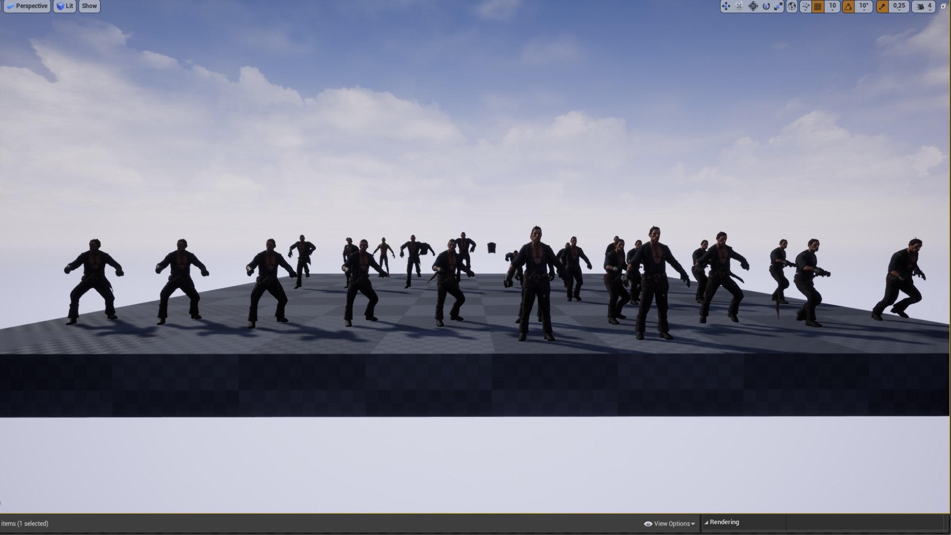Click the Show flags button
951x535 pixels.
[x=89, y=6]
